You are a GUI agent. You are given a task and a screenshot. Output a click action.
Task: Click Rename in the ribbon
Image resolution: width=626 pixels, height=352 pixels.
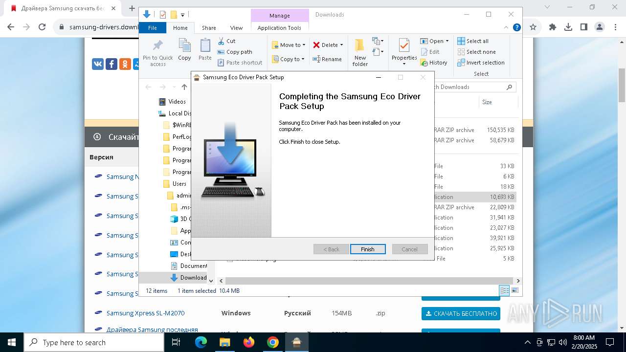click(x=327, y=59)
